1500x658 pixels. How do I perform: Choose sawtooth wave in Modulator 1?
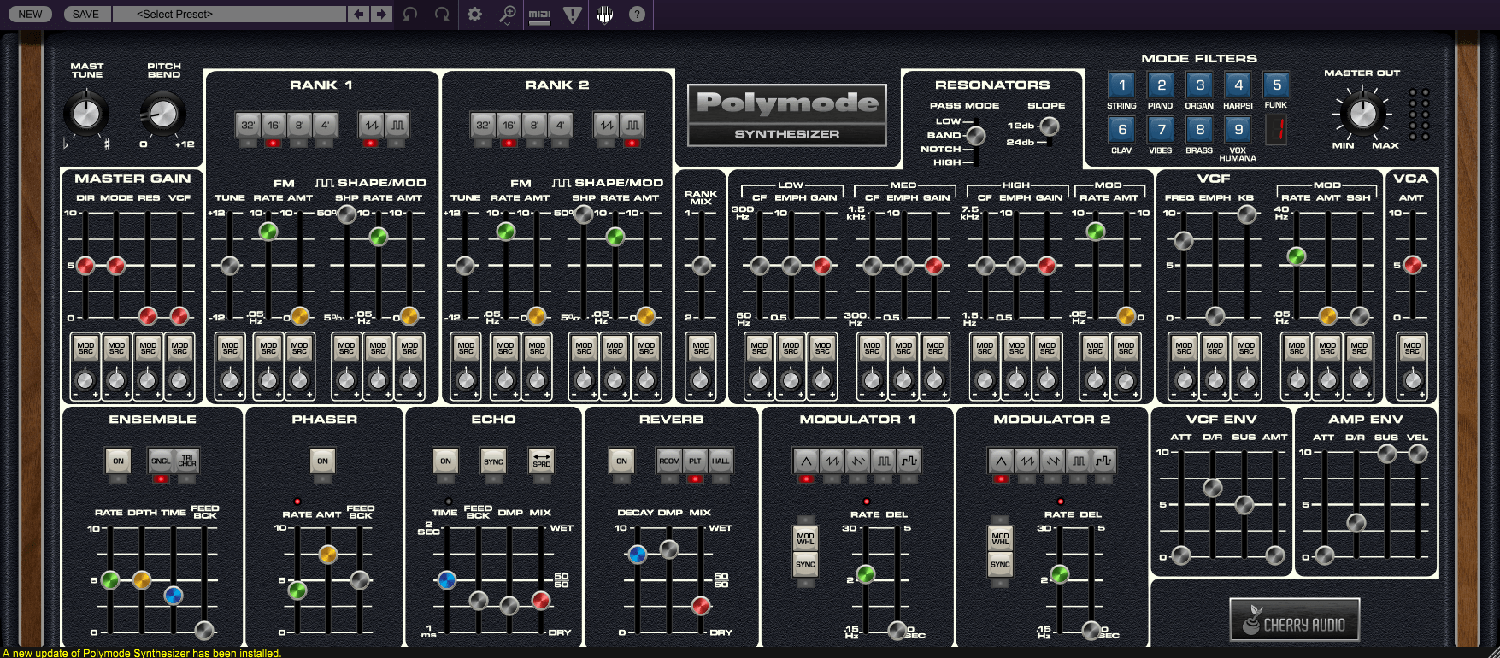[x=832, y=461]
